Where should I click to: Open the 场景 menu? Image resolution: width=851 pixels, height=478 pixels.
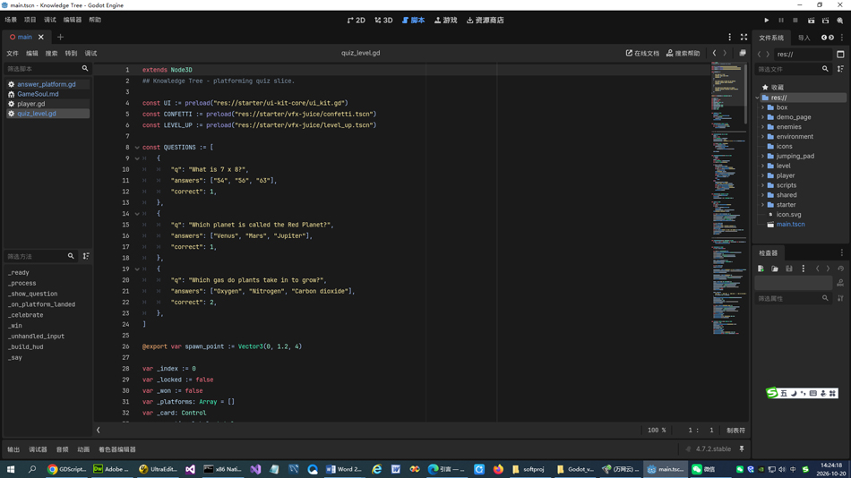tap(11, 20)
